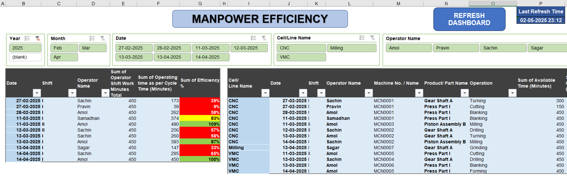Open Shift filter dropdown in efficiency table
This screenshot has height=187, width=567.
(72, 93)
